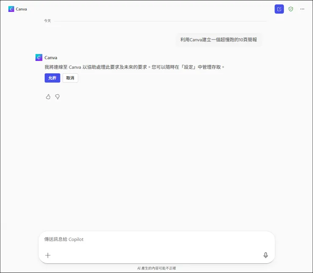
Task: Click the Canva logo in the header
Action: pyautogui.click(x=11, y=9)
